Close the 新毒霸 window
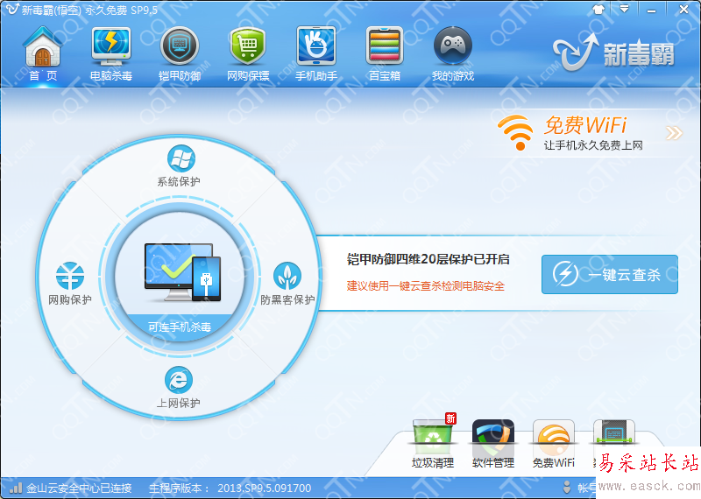The height and width of the screenshot is (499, 701). 683,9
